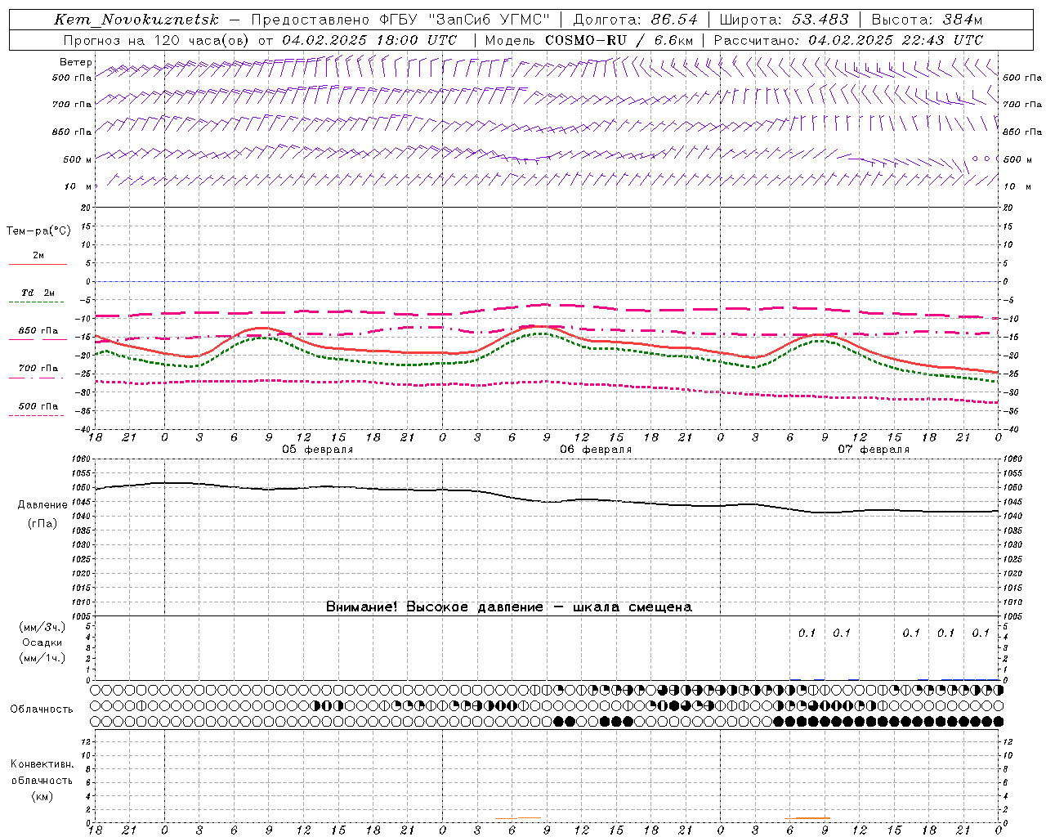The height and width of the screenshot is (837, 1046).
Task: Click the model name "COSMO-RU / 6.6км"
Action: point(619,40)
